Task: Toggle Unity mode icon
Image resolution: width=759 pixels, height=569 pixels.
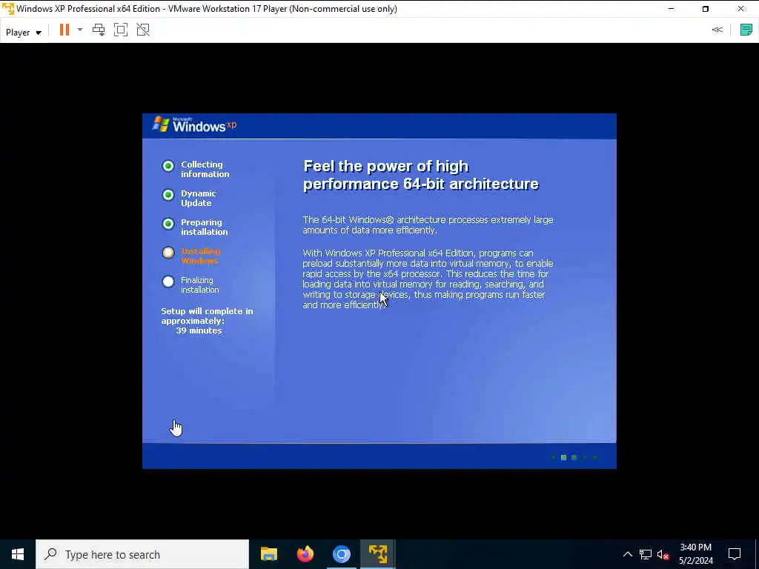Action: tap(143, 30)
